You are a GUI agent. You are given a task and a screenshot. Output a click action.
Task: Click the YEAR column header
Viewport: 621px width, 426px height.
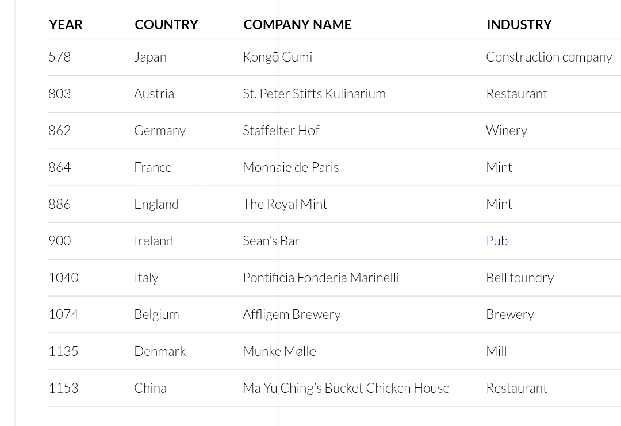(66, 25)
